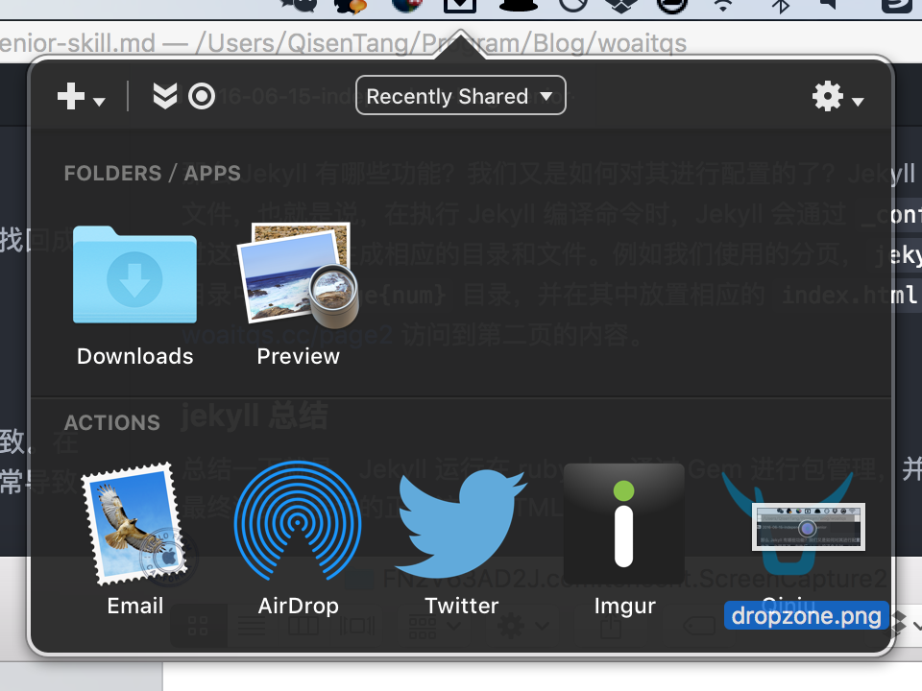Image resolution: width=922 pixels, height=691 pixels.
Task: Select the Preview app destination
Action: click(x=298, y=274)
